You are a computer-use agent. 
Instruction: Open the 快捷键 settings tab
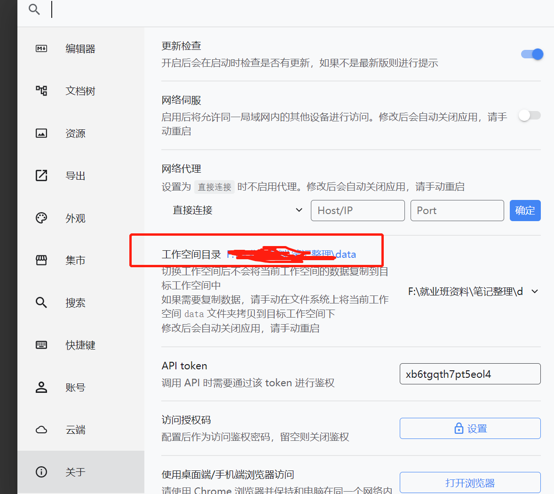coord(81,345)
